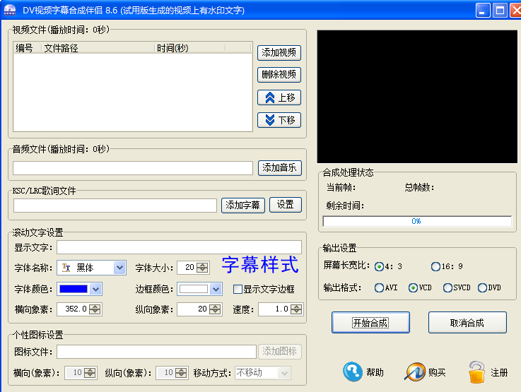
Task: Choose AVI output format
Action: pyautogui.click(x=379, y=288)
